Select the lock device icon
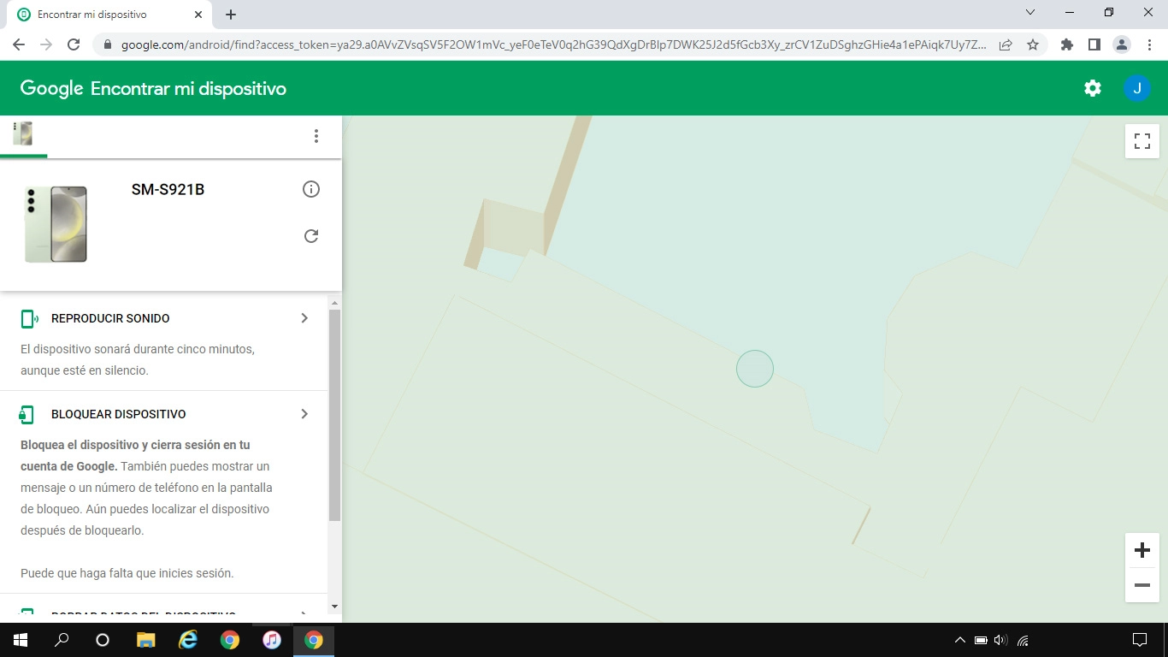This screenshot has width=1168, height=657. (27, 413)
